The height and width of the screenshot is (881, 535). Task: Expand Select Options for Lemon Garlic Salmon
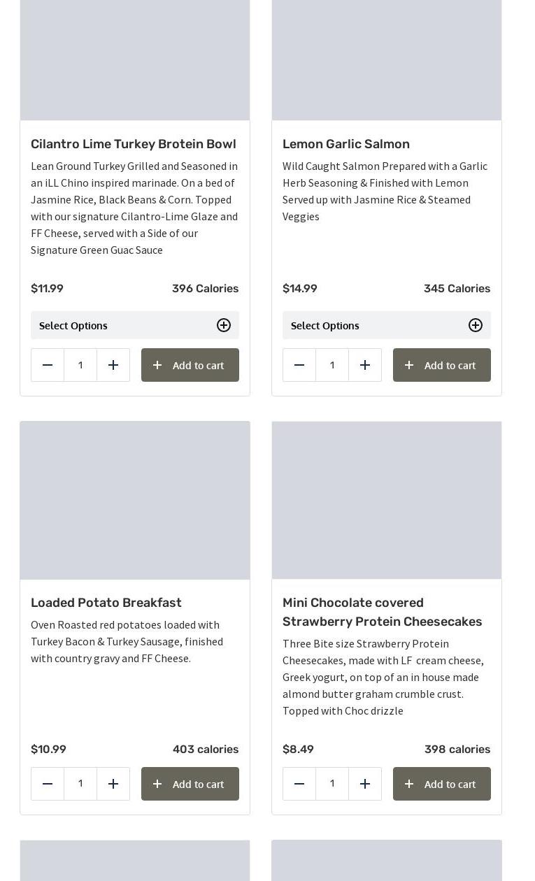[387, 325]
